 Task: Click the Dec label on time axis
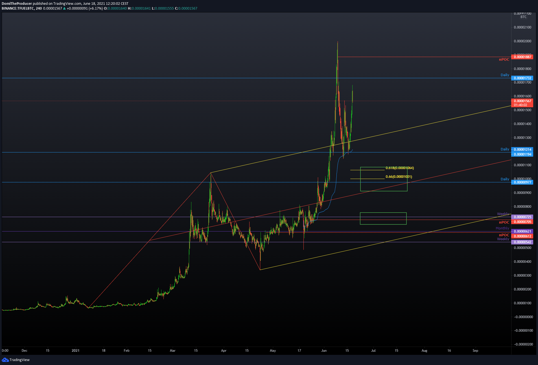coord(25,351)
